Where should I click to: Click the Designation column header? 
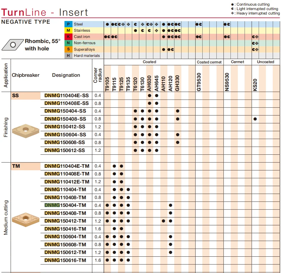coord(66,75)
